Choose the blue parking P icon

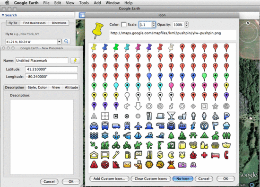pyautogui.click(x=226, y=116)
